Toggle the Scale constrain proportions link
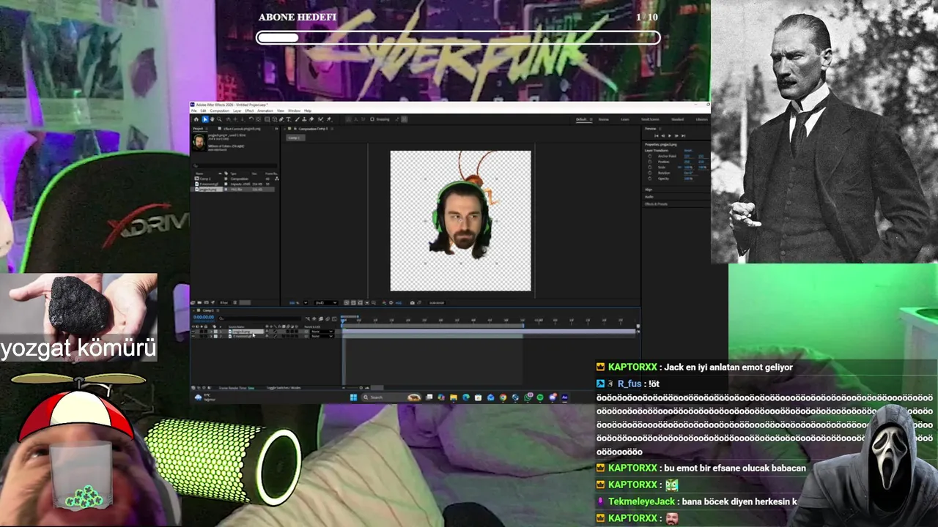This screenshot has width=938, height=527. point(679,168)
